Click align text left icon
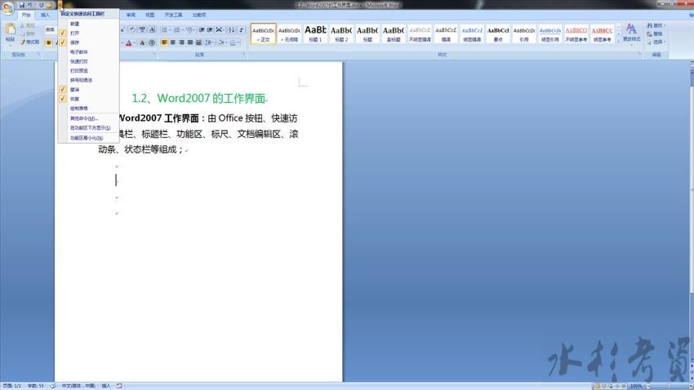This screenshot has width=694, height=390. (x=164, y=42)
